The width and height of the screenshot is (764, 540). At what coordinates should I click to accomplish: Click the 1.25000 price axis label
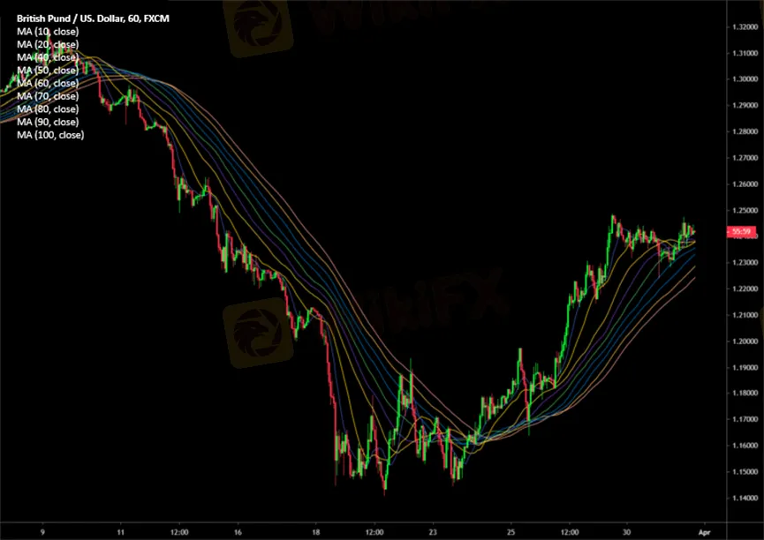click(x=745, y=210)
